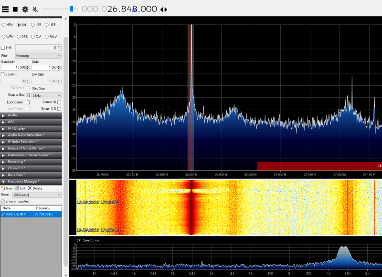Open the Group dropdown showing All Groups
The image size is (382, 277).
click(x=37, y=195)
